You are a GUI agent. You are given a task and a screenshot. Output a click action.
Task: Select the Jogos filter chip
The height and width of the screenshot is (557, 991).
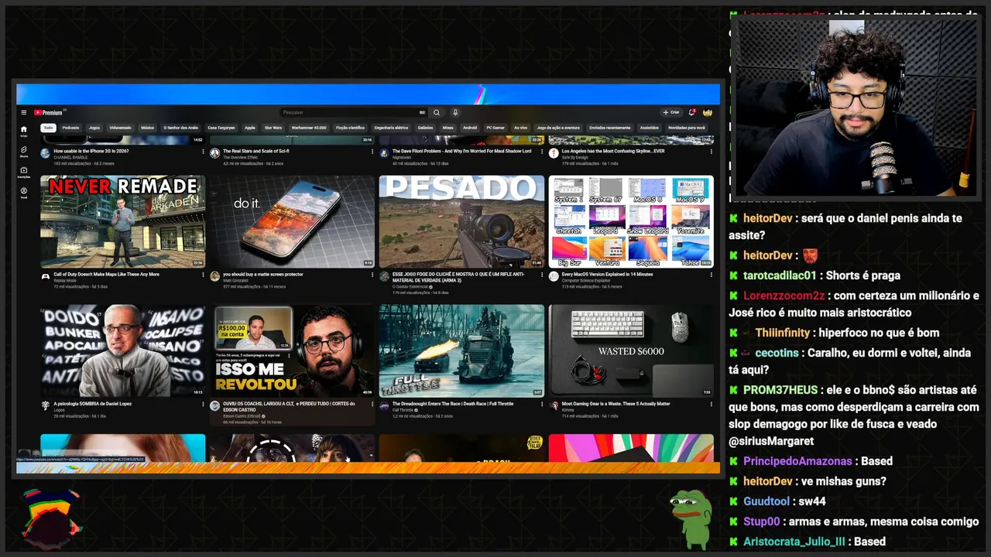point(94,128)
